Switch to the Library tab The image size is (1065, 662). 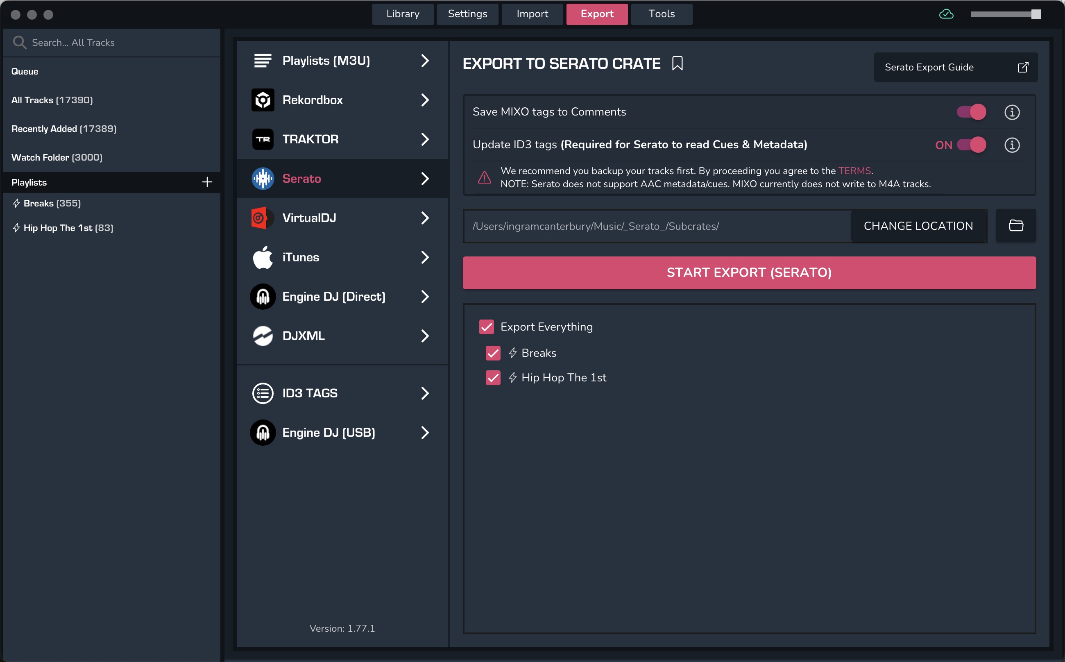tap(403, 14)
